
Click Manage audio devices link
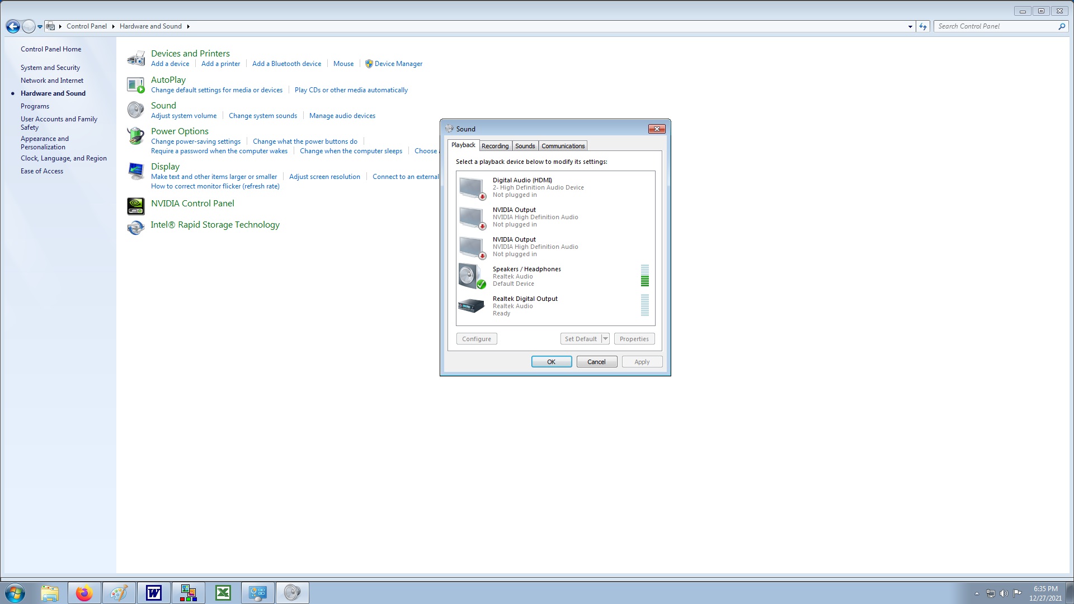(342, 116)
